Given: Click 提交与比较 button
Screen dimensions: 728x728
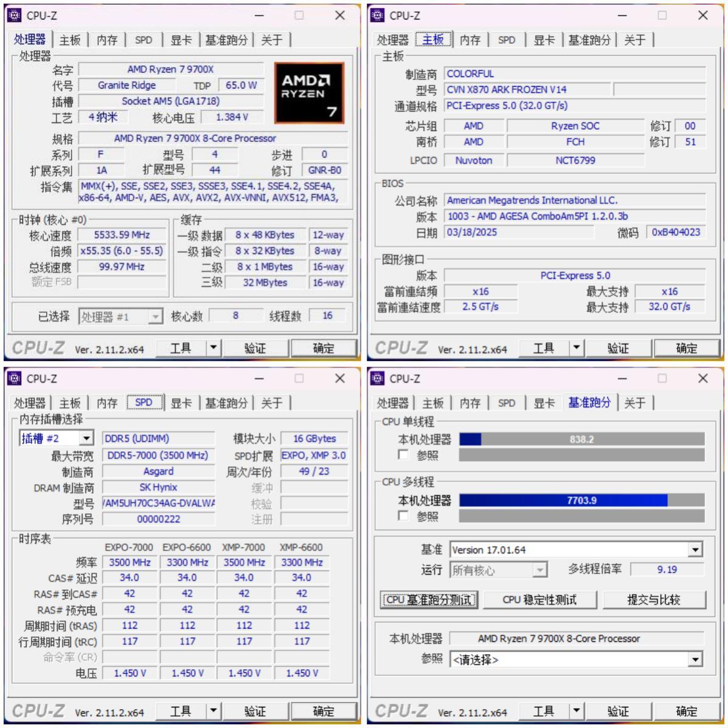Looking at the screenshot, I should point(654,599).
